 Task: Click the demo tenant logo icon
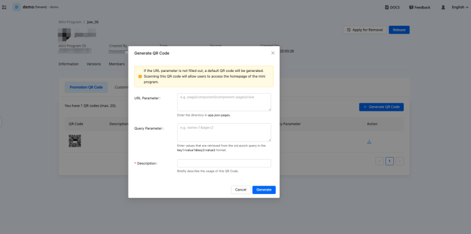click(16, 7)
